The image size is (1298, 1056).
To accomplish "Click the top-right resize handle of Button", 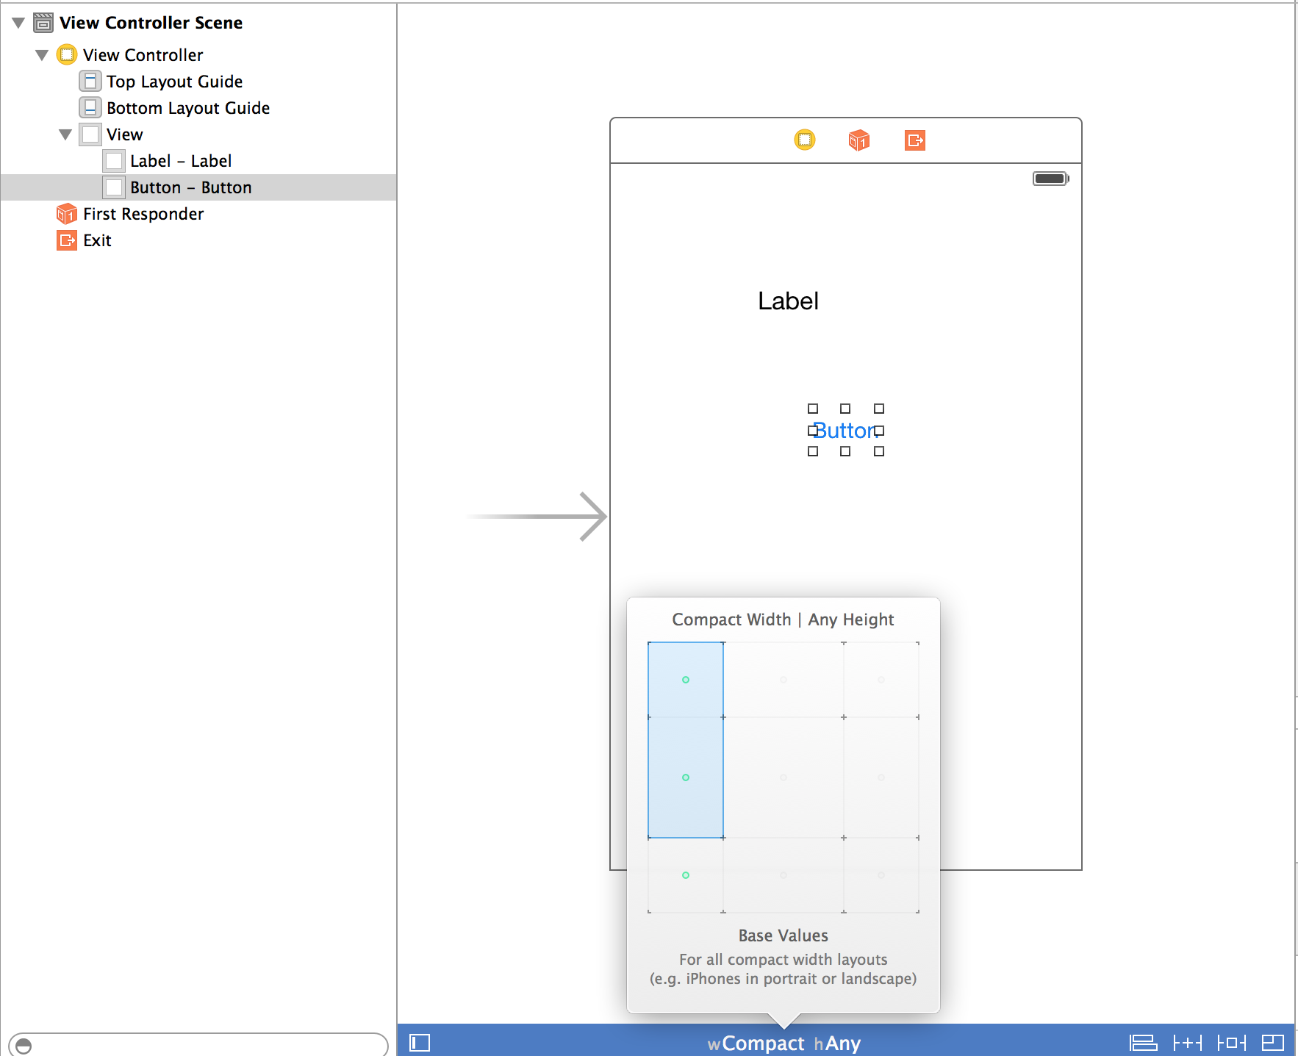I will point(879,409).
